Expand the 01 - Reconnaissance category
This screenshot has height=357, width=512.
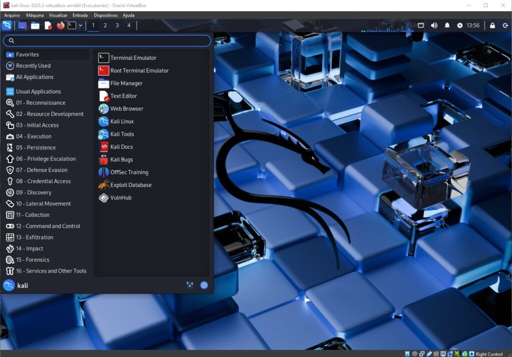click(40, 103)
